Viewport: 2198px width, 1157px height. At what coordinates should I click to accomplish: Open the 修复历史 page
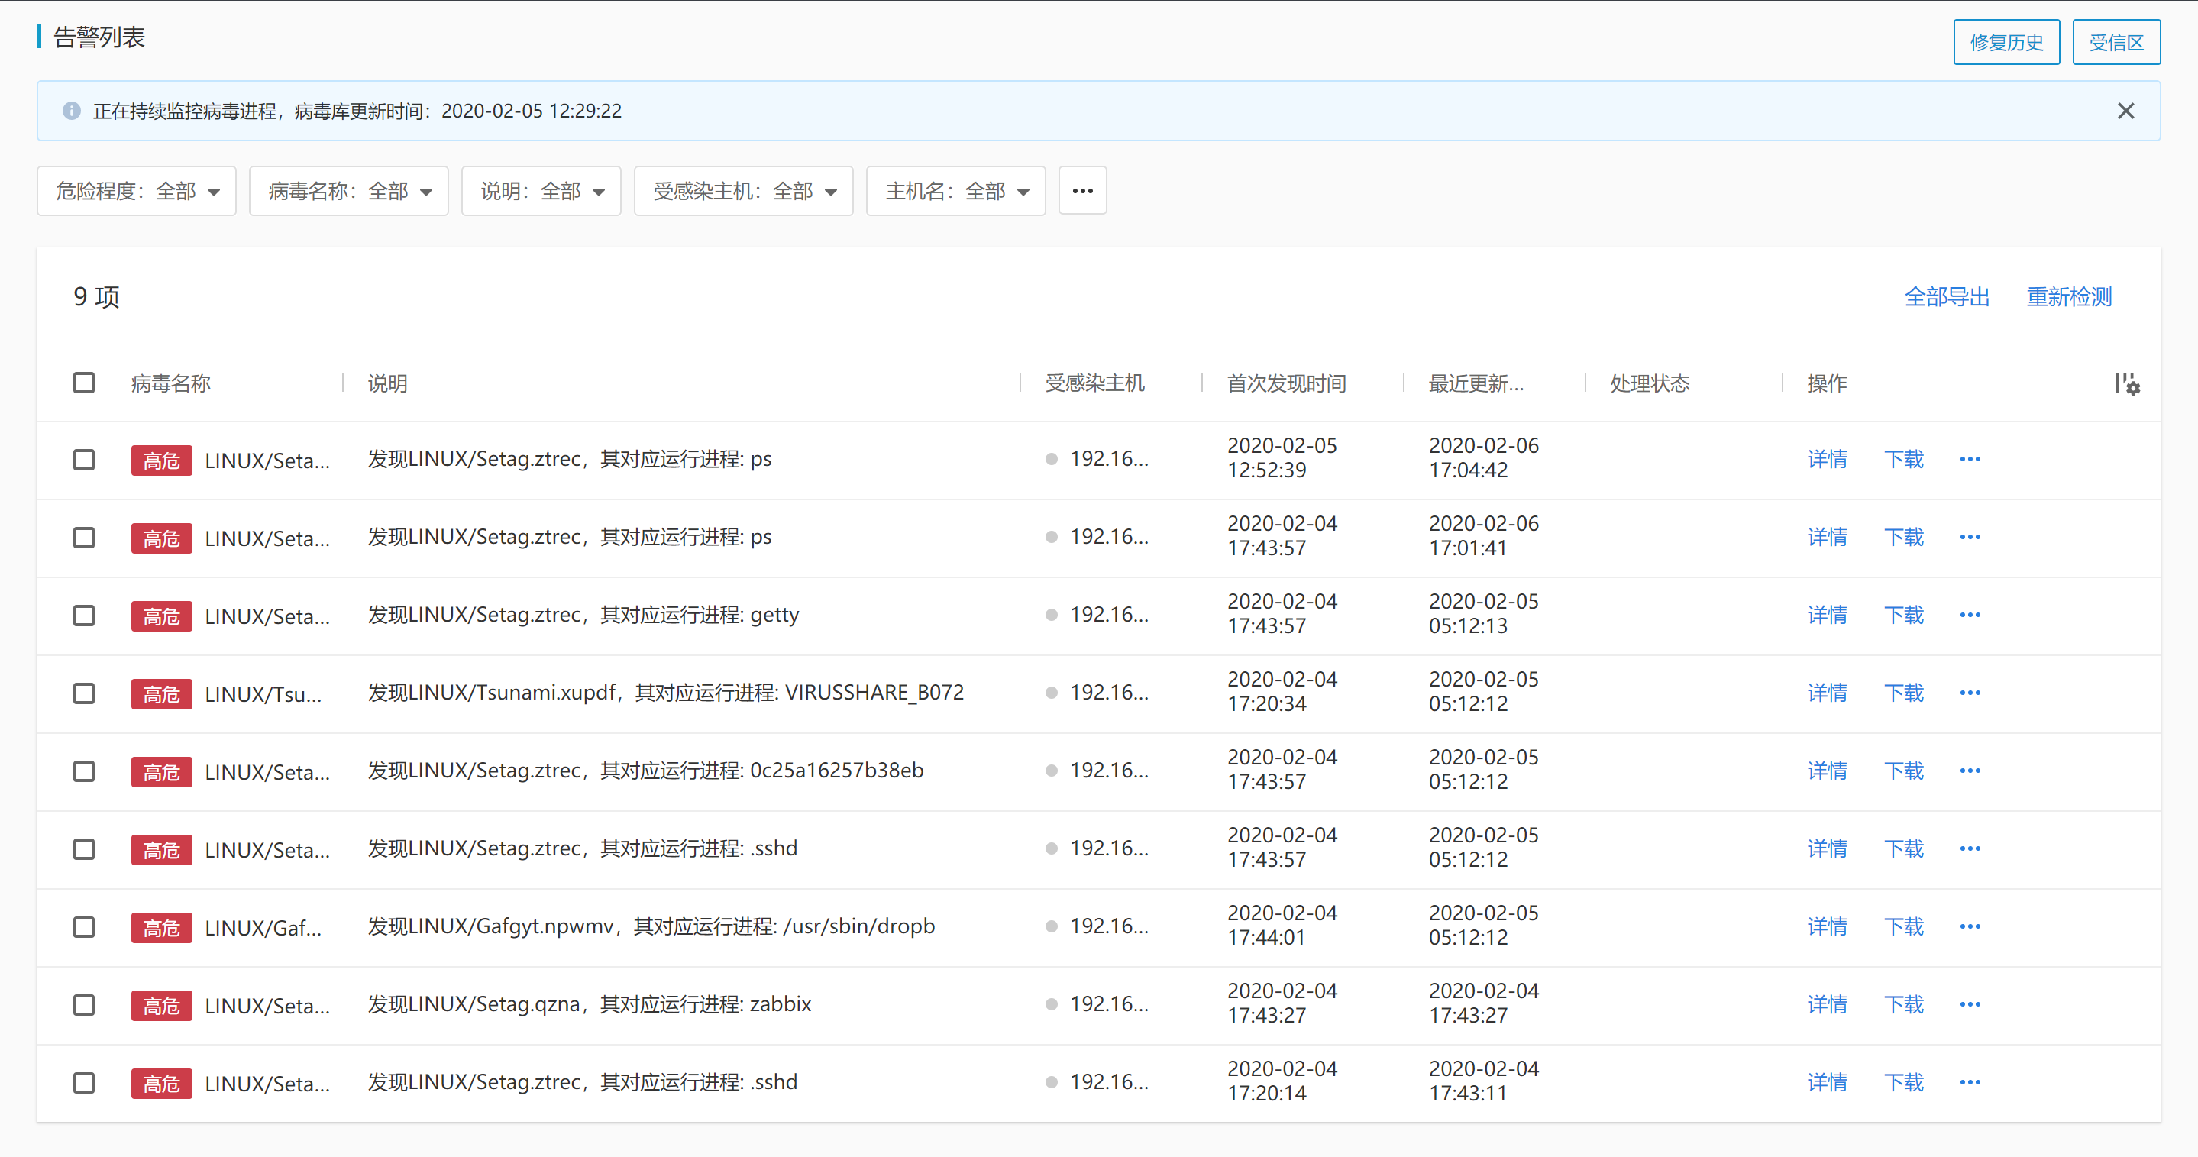click(2006, 43)
